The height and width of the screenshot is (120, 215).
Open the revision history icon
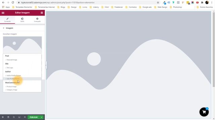(14, 117)
